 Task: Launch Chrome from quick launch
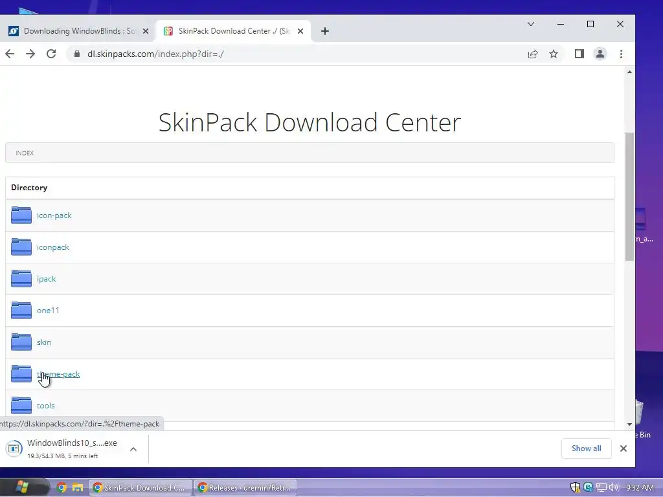point(62,488)
